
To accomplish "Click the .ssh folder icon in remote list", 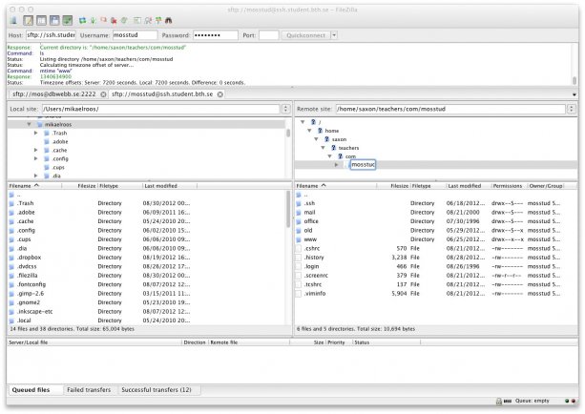I will click(x=299, y=203).
